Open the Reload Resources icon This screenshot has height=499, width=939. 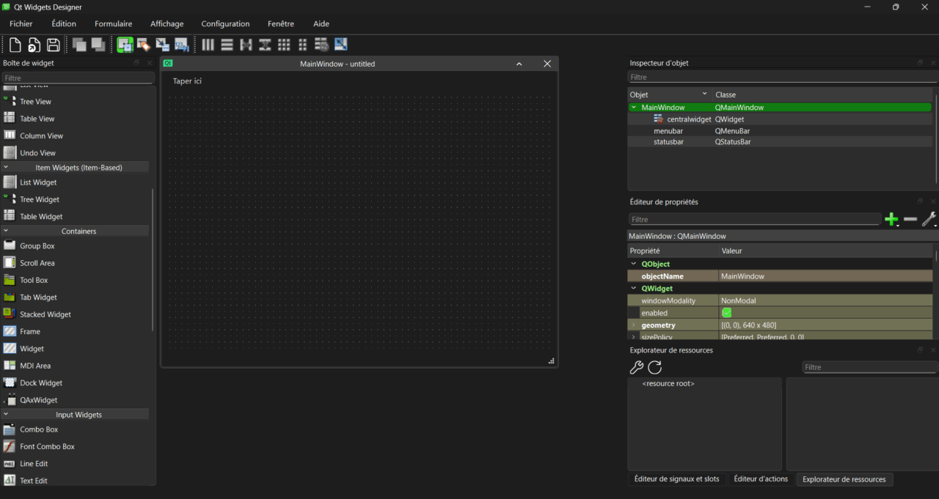click(x=654, y=367)
